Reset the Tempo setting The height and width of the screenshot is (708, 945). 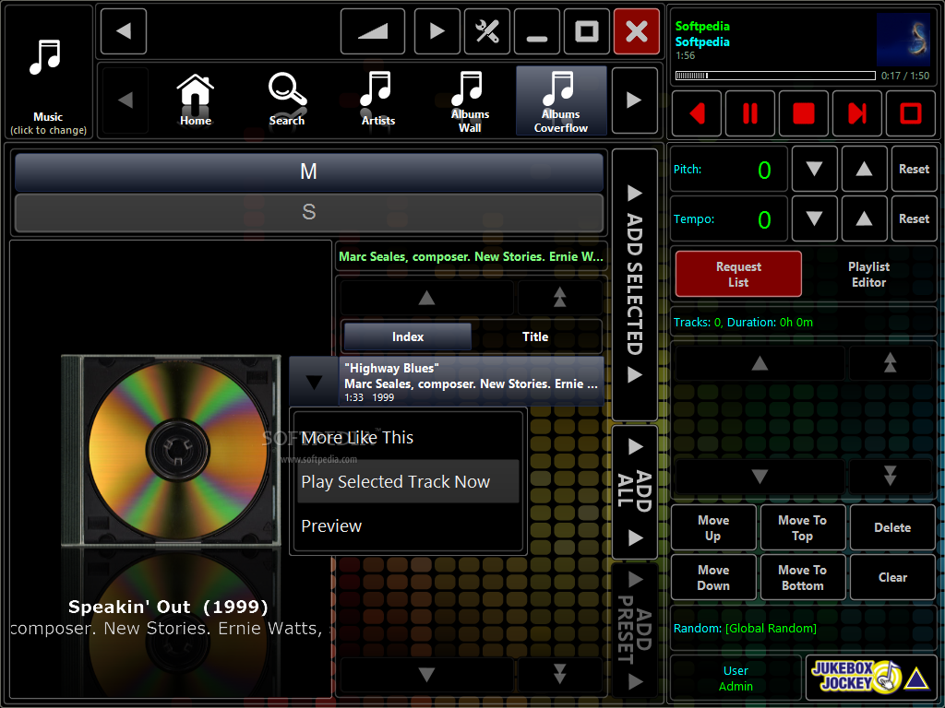tap(914, 218)
